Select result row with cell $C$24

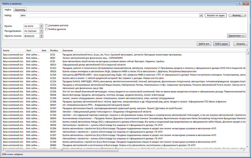[x=124, y=82]
